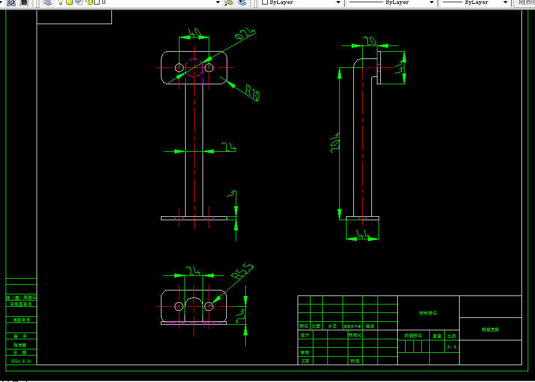Viewport: 535px width, 382px height.
Task: Select the 材料标记 title block text
Action: [428, 313]
